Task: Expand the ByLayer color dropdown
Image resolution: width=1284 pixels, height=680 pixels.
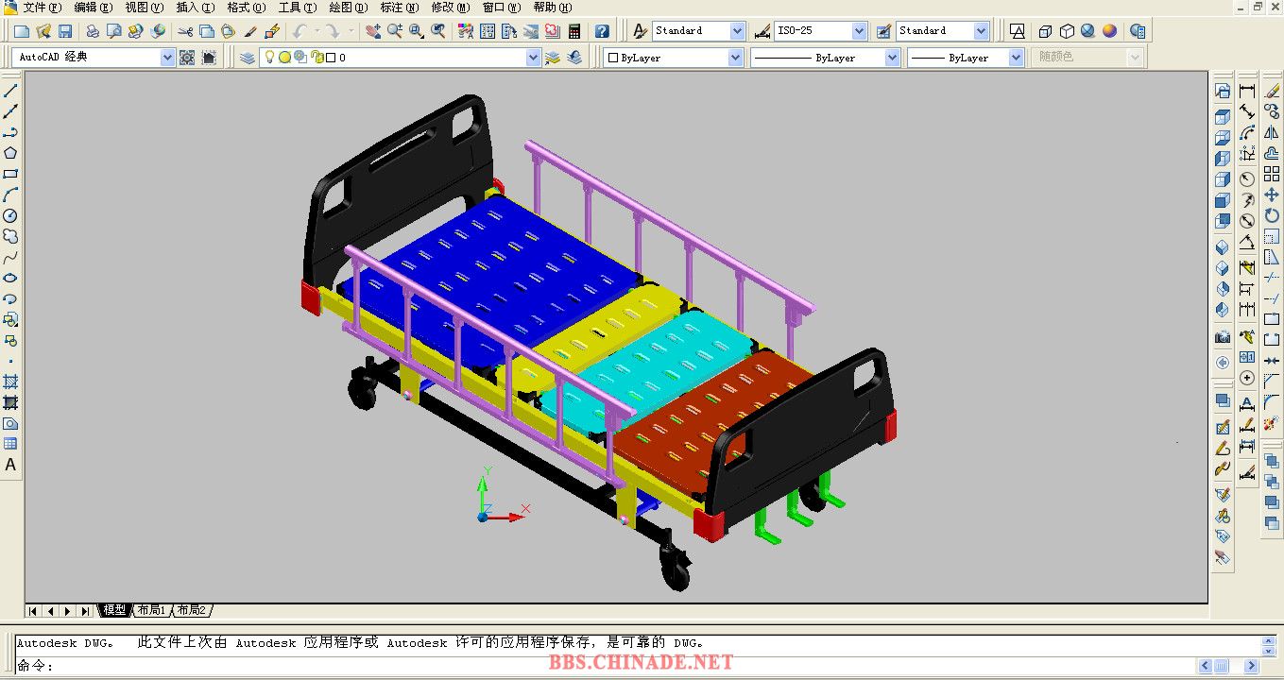Action: [735, 58]
